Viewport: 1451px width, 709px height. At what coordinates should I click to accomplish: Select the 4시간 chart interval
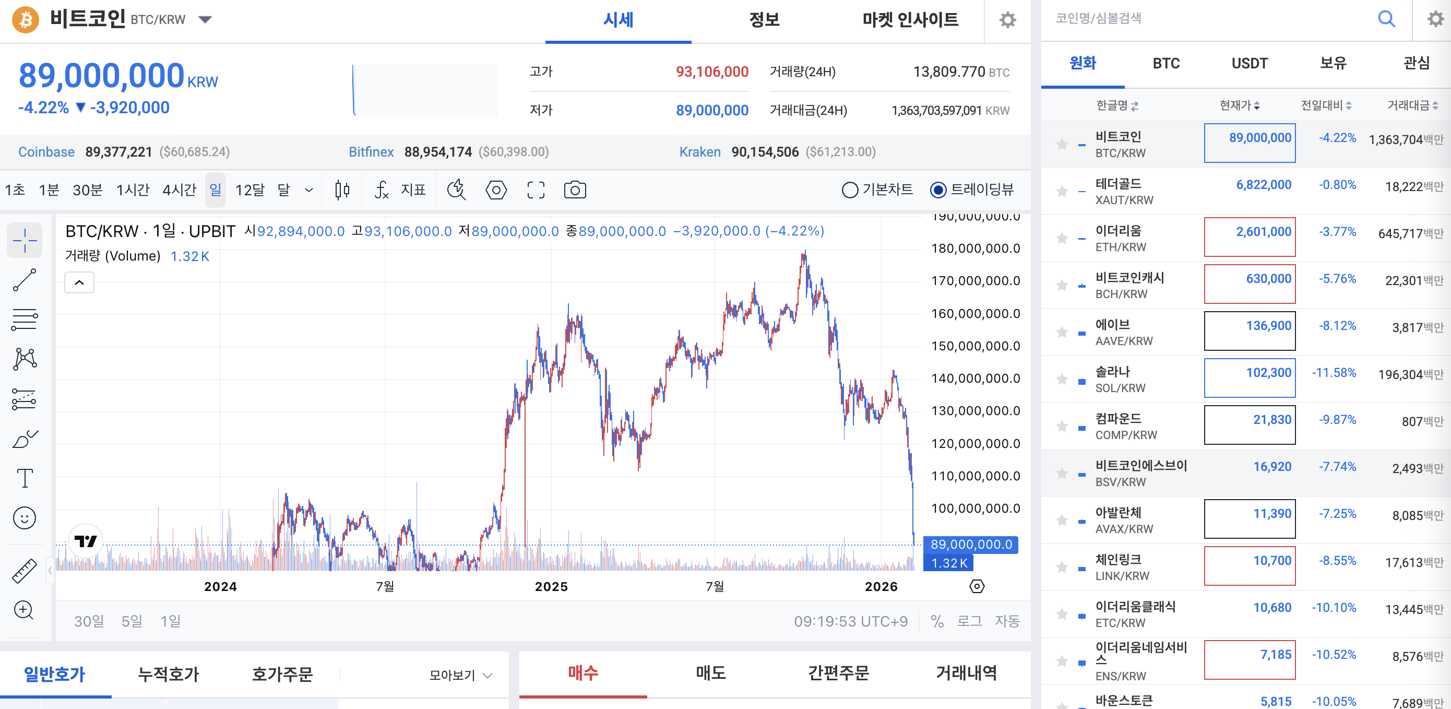click(x=179, y=190)
